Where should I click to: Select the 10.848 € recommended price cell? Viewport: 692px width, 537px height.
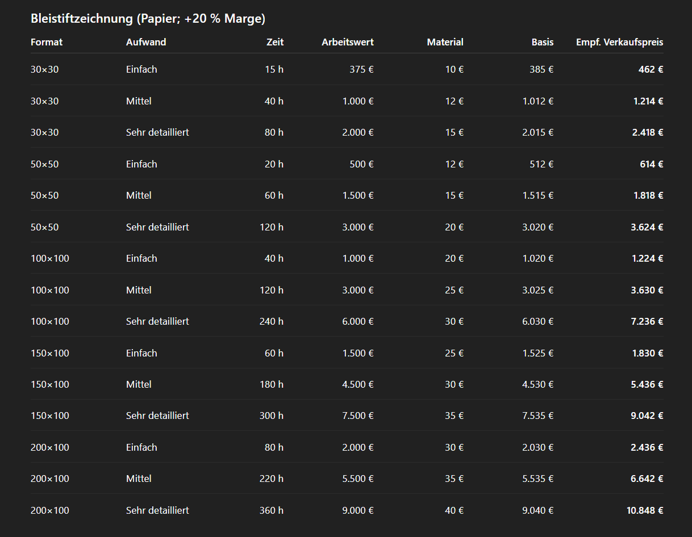pos(645,510)
